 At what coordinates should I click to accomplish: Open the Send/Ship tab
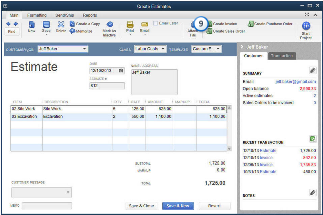65,15
